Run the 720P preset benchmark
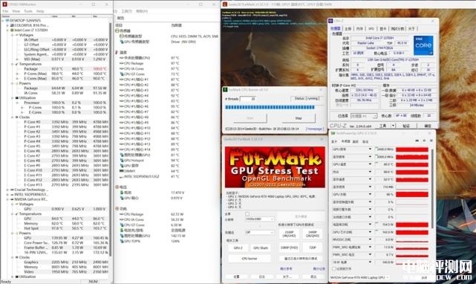Viewport: 476px width, 284px height. 313,248
